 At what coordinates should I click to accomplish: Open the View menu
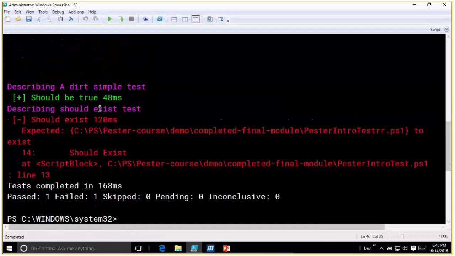pyautogui.click(x=30, y=12)
